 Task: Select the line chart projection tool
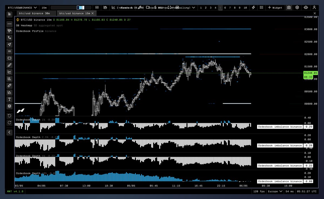pos(9,72)
